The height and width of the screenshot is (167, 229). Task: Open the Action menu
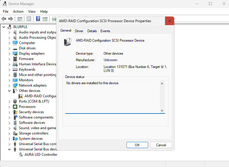pos(18,12)
